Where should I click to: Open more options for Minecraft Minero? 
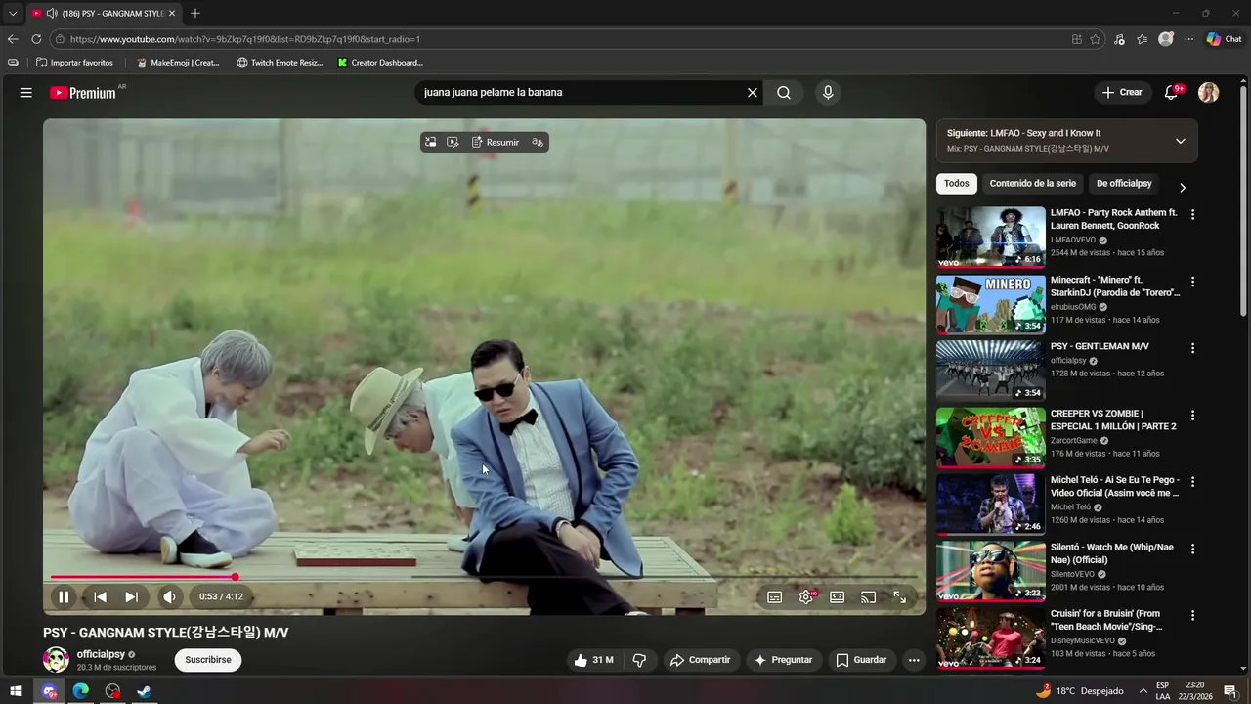1192,282
